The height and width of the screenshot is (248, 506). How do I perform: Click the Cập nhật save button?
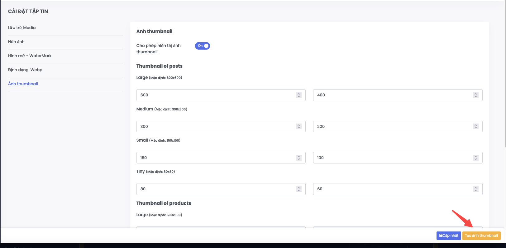pos(449,236)
